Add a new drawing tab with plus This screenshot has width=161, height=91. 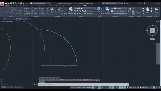click(30, 19)
